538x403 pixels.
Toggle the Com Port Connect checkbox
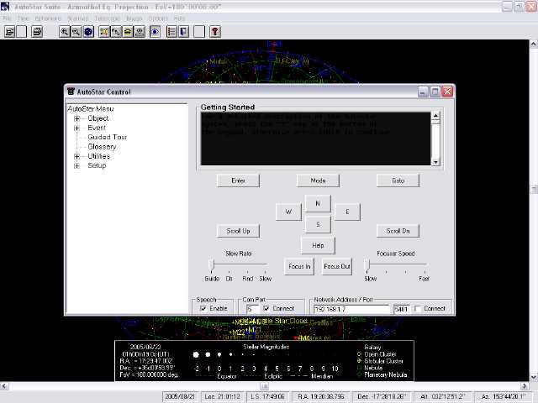tap(266, 308)
